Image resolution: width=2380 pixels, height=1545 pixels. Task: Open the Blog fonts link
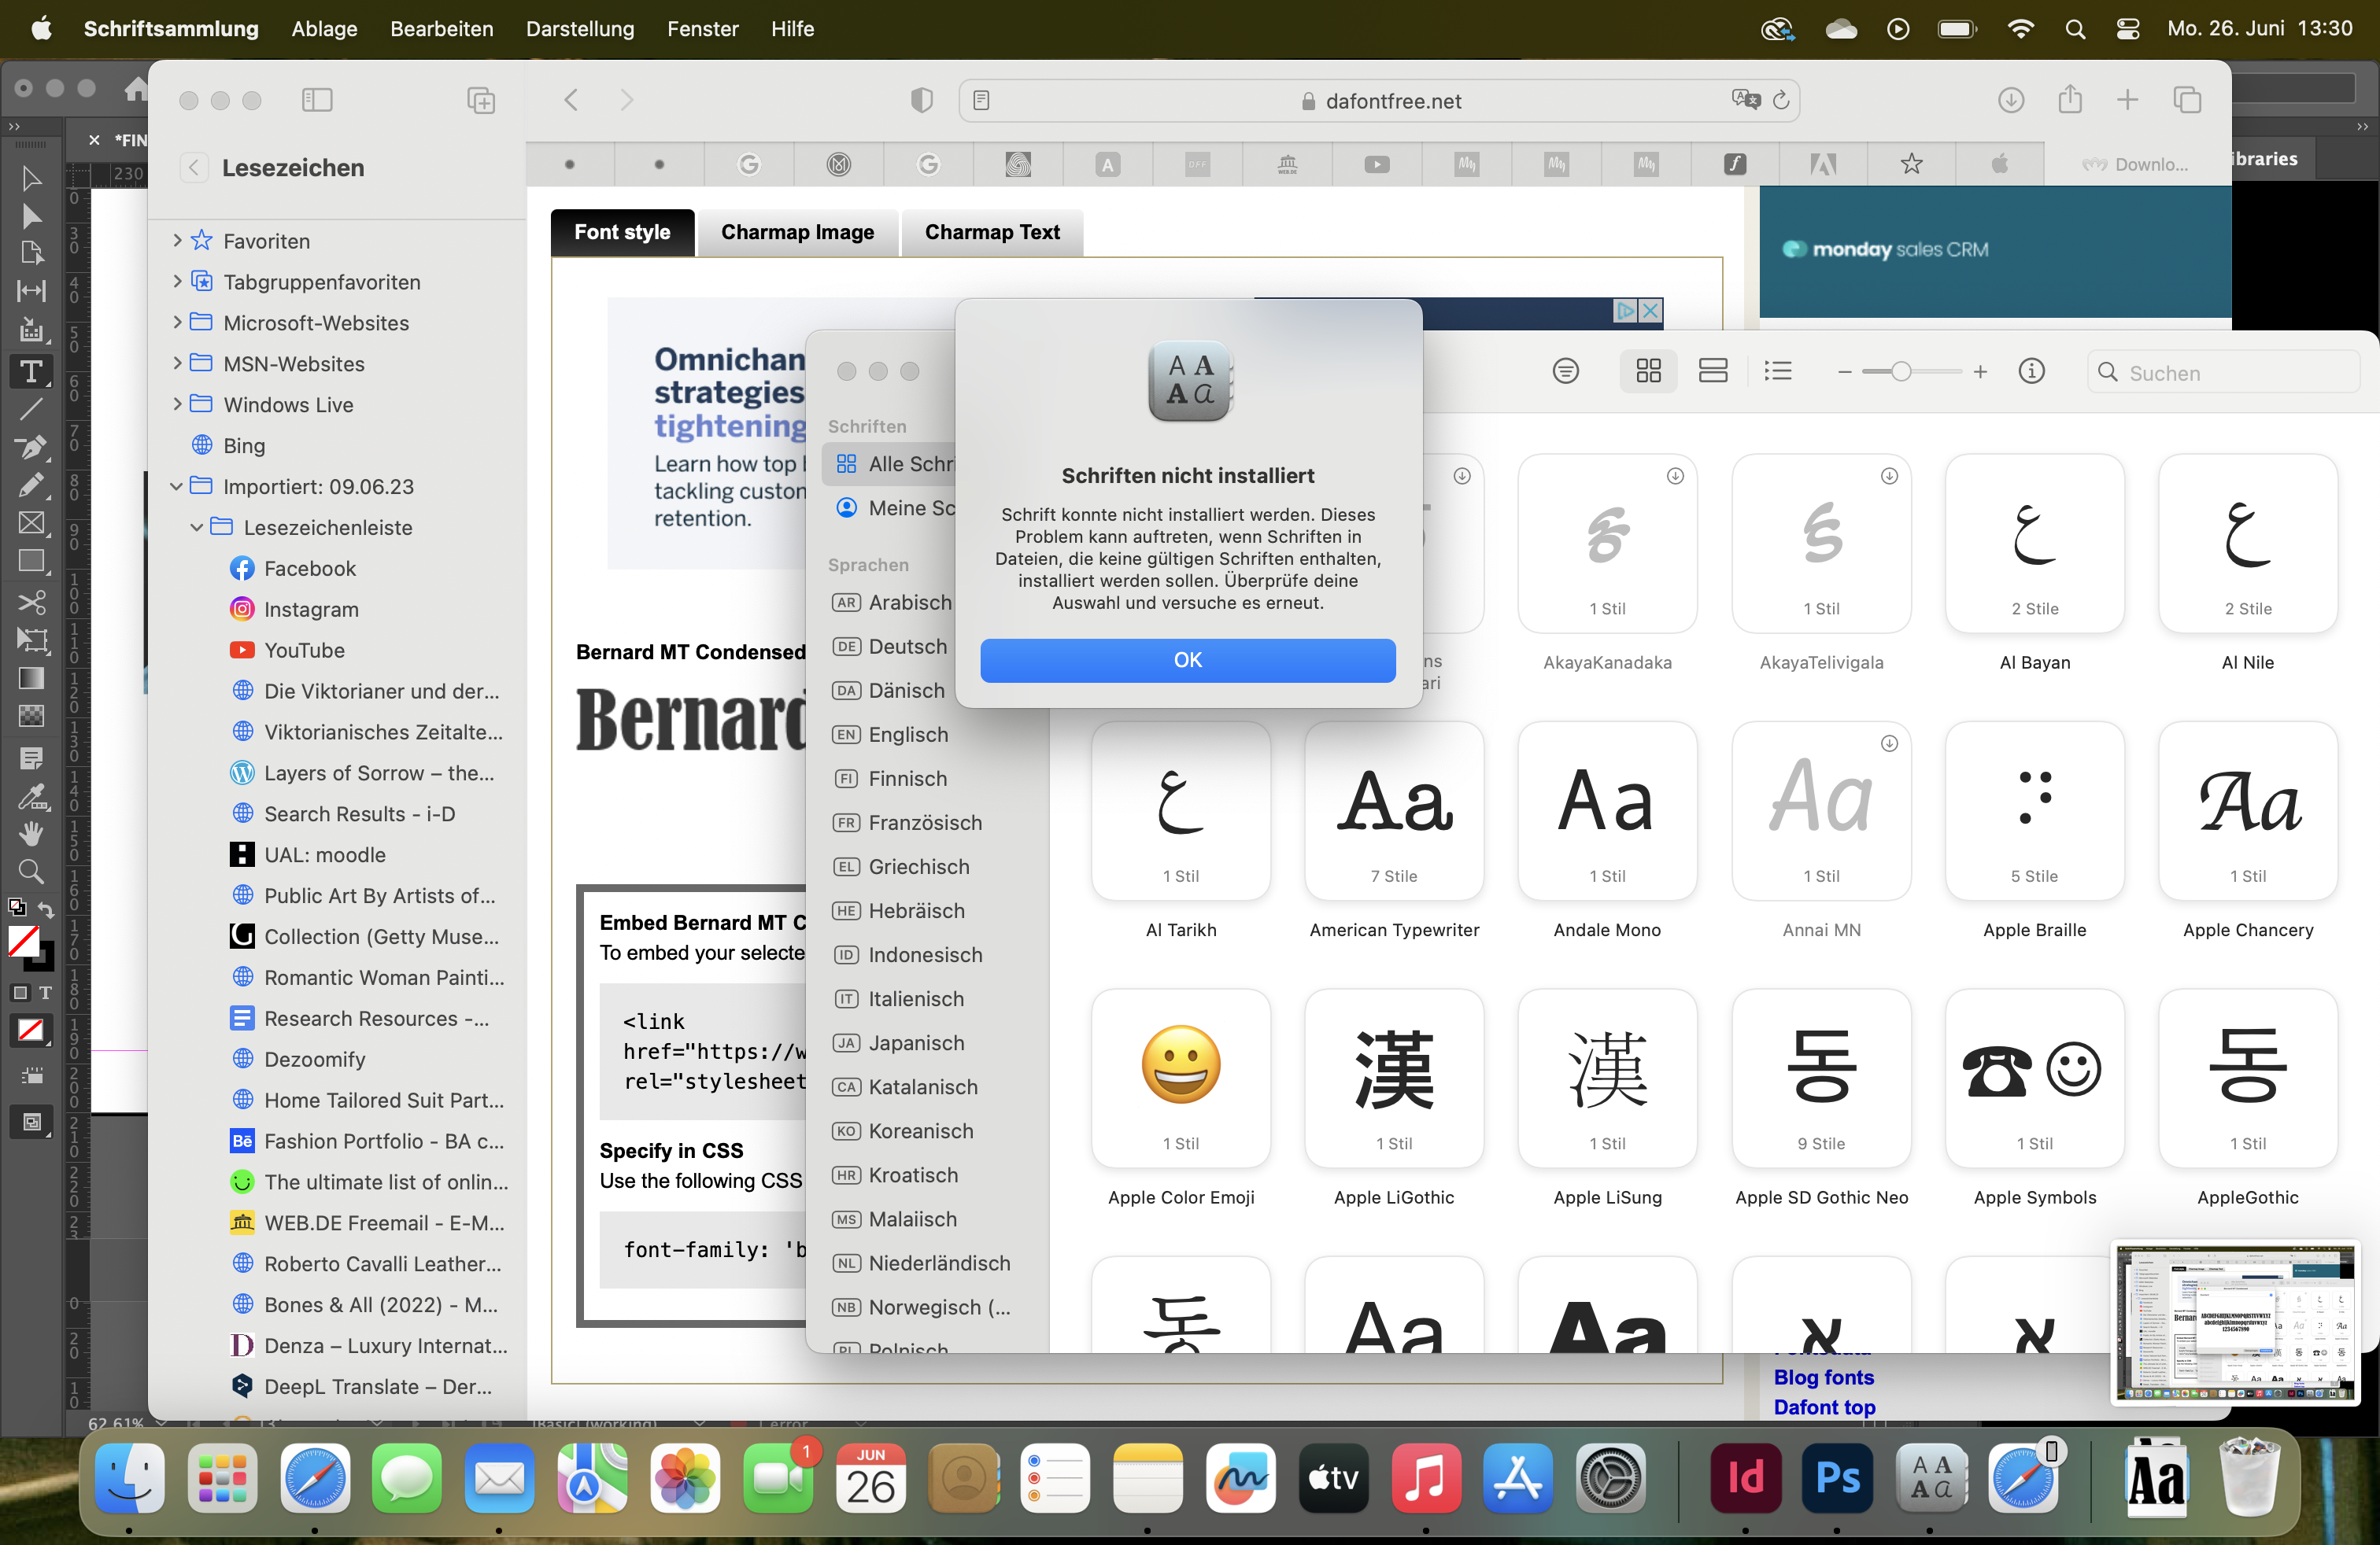click(1823, 1376)
